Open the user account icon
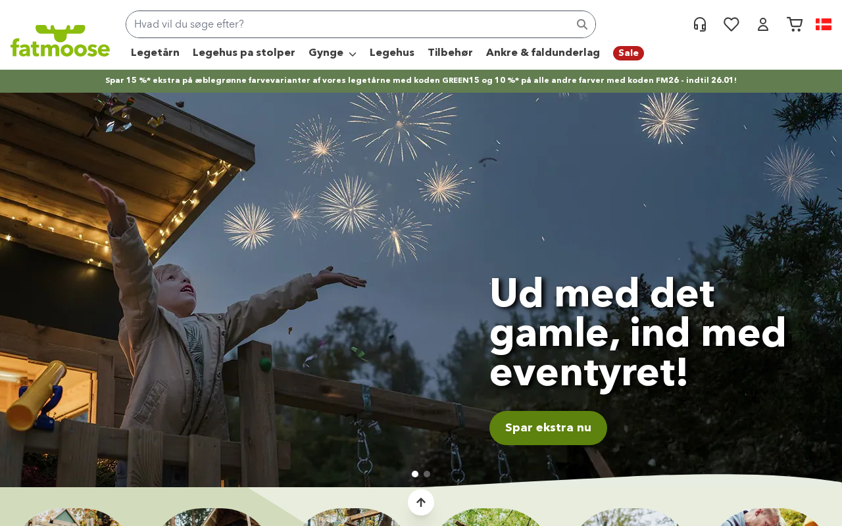842x526 pixels. tap(763, 24)
